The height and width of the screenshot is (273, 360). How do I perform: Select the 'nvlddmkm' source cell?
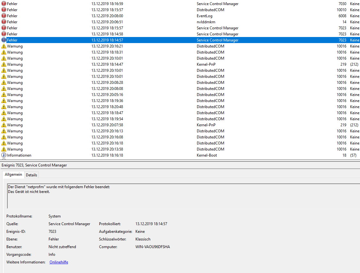pyautogui.click(x=206, y=22)
